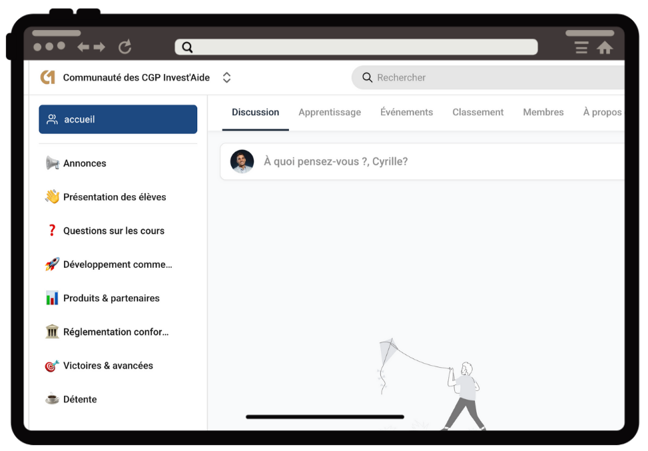
Task: Click the bar chart icon for Produits & partenaires
Action: 52,298
